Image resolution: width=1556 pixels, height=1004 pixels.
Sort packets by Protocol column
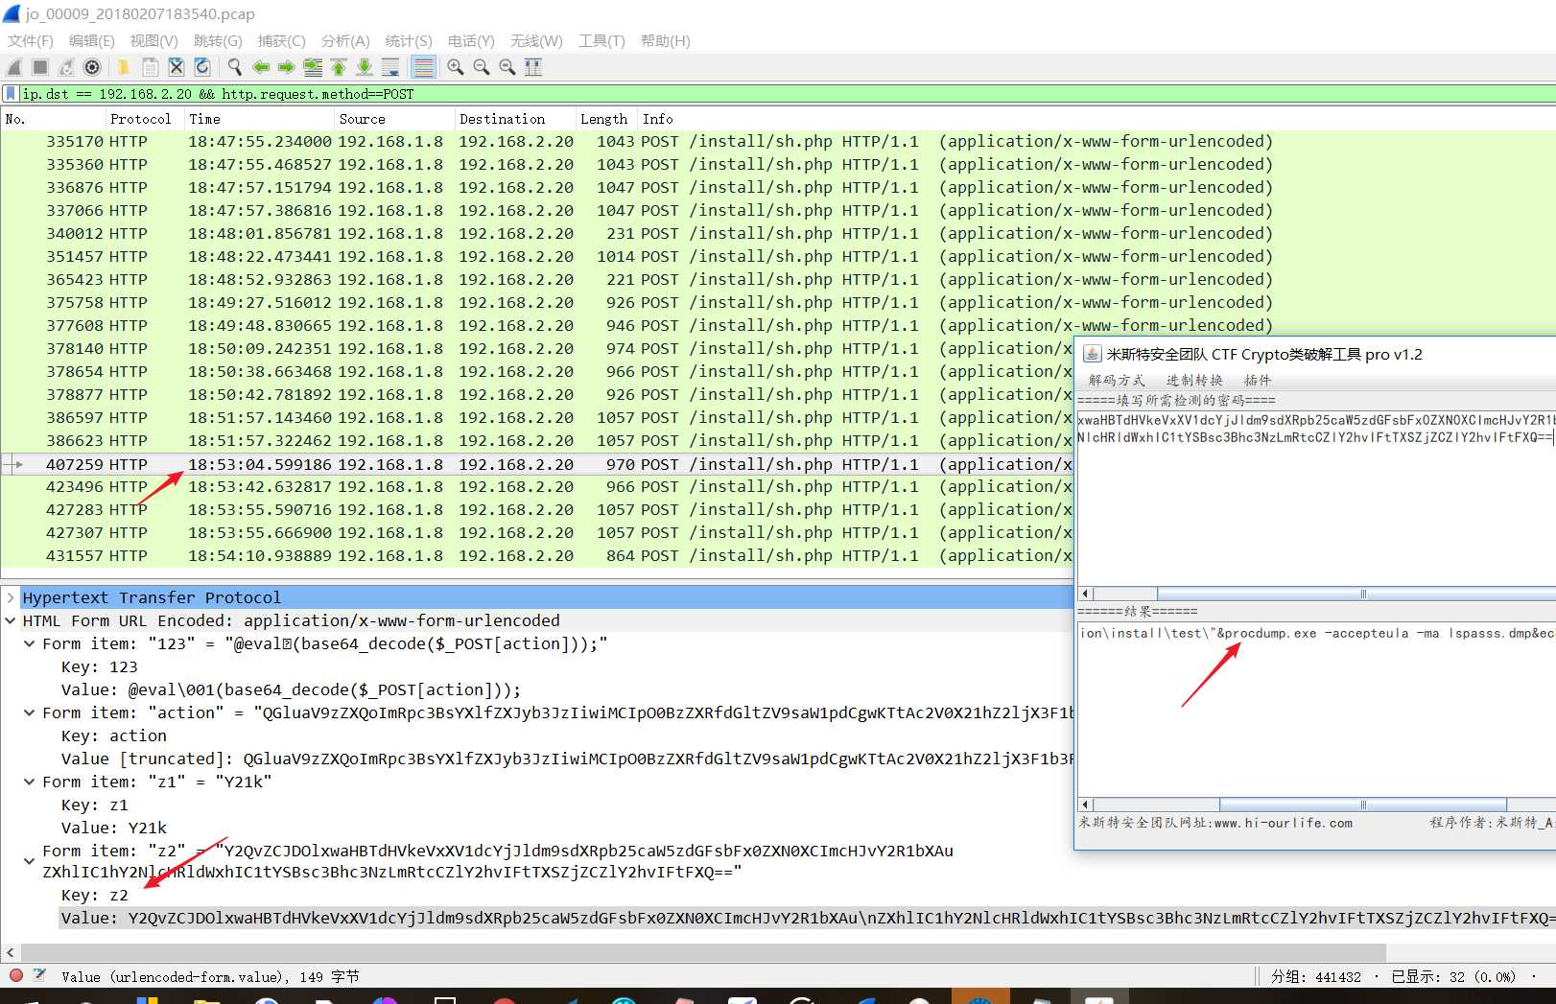[144, 119]
